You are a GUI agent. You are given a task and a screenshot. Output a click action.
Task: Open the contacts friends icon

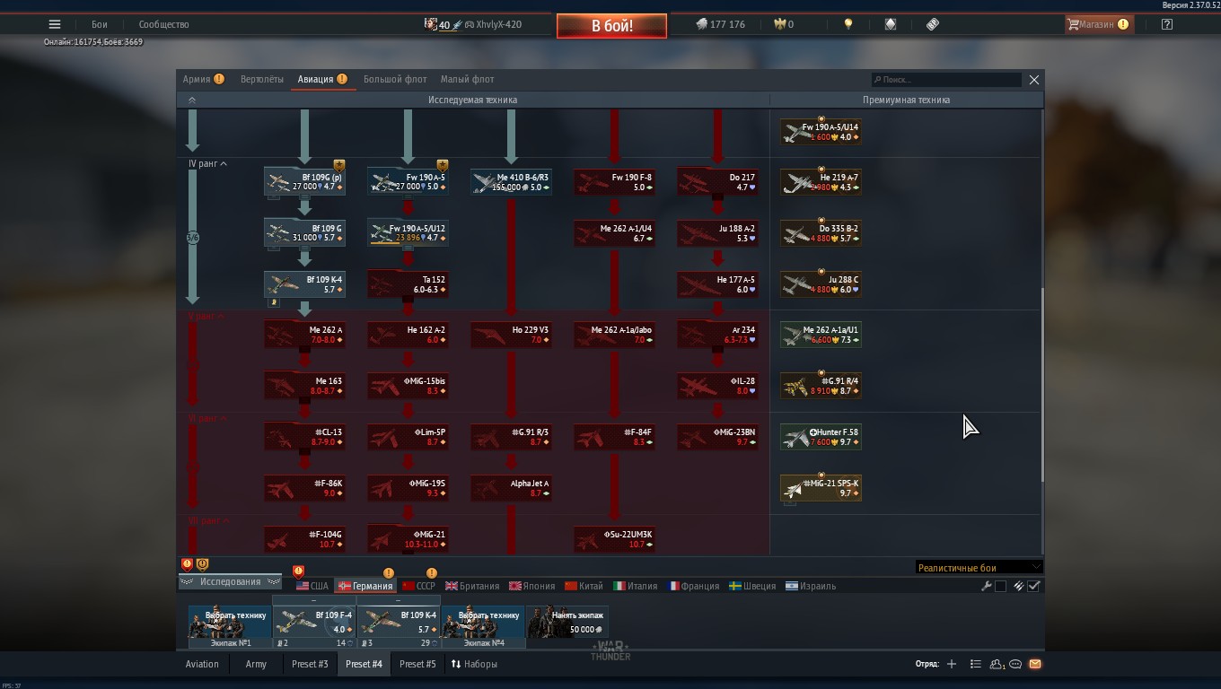click(x=997, y=664)
